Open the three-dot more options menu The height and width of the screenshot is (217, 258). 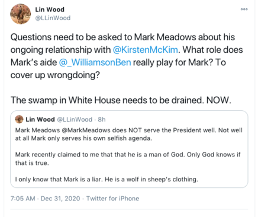pos(244,9)
